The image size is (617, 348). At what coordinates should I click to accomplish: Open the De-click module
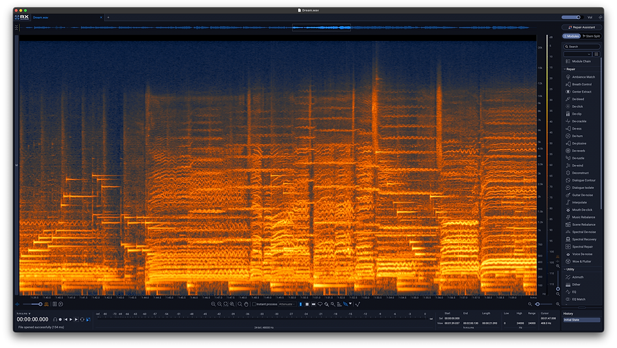coord(575,106)
